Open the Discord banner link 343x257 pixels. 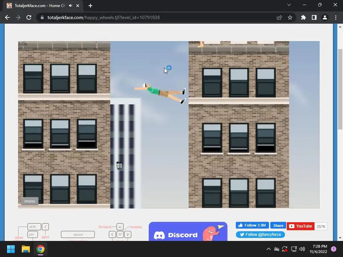pos(188,232)
